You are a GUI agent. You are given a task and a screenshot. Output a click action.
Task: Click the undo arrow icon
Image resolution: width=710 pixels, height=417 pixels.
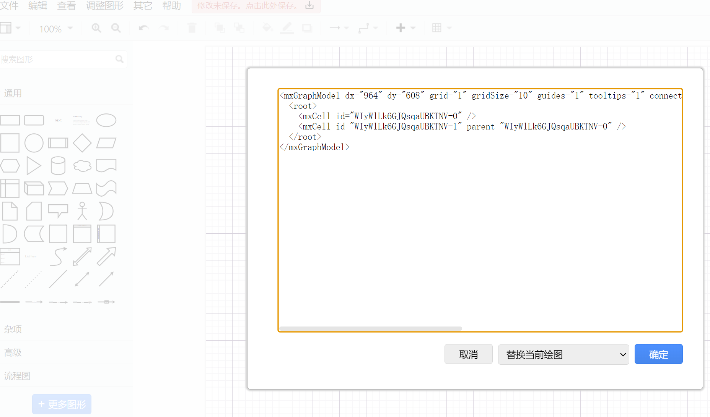144,28
